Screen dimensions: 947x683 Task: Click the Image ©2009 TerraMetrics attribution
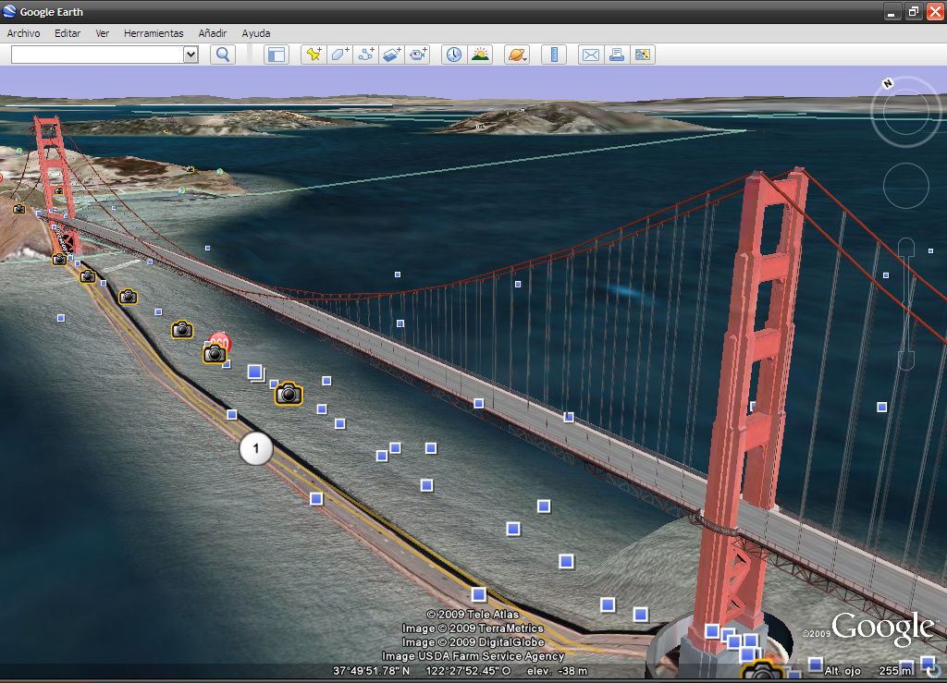[x=473, y=628]
